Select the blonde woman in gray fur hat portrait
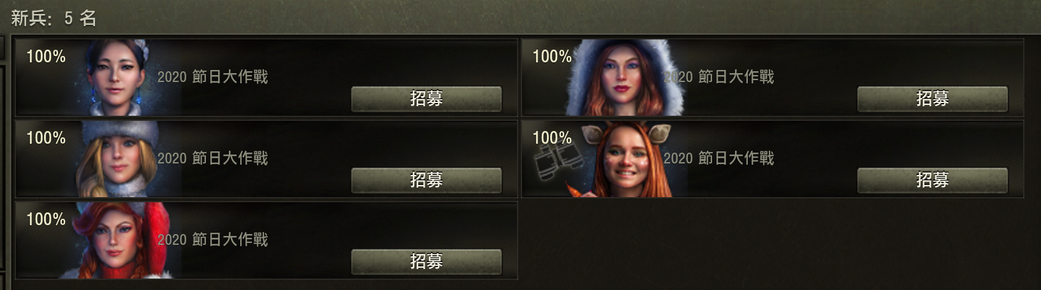Image resolution: width=1041 pixels, height=290 pixels. click(x=120, y=159)
